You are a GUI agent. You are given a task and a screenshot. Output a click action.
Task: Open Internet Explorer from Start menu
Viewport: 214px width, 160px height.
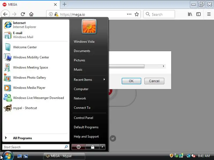[36, 25]
